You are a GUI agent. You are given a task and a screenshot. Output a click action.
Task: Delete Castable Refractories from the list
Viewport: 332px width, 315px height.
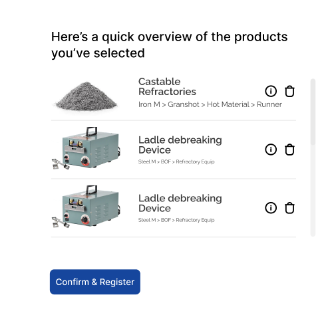289,91
